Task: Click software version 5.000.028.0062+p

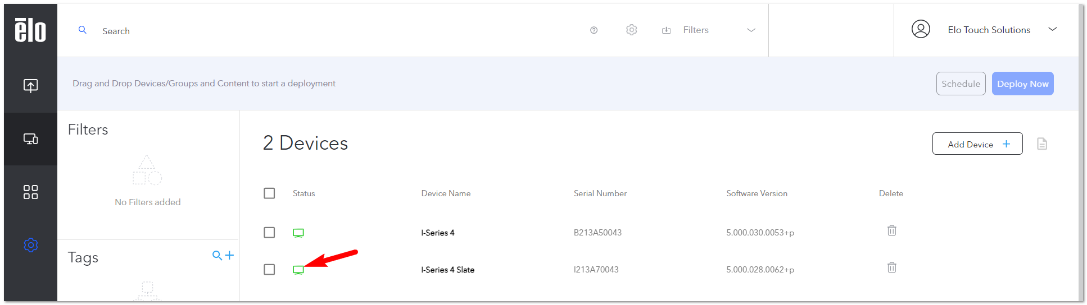Action: 760,270
